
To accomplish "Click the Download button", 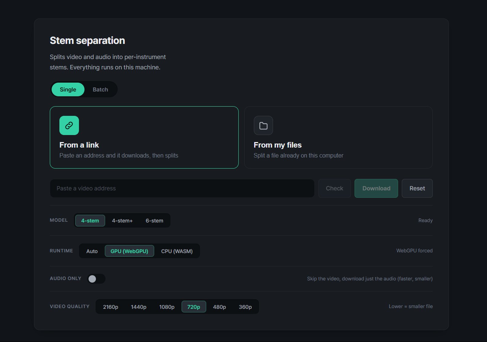I will (376, 188).
